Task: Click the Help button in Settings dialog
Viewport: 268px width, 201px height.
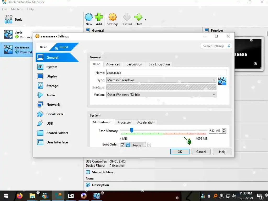Action: pos(222,152)
